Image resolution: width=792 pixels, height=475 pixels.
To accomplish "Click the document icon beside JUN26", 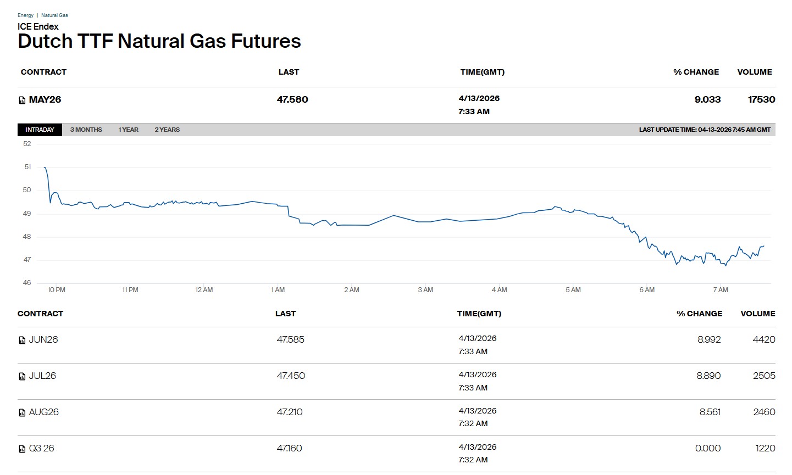I will click(x=22, y=340).
